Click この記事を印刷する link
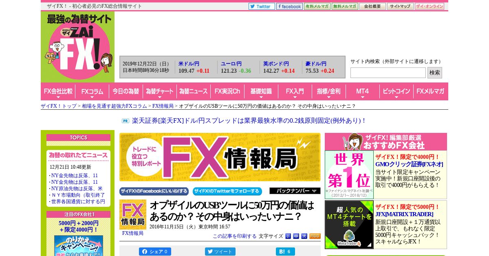489x256 pixels. tap(235, 236)
